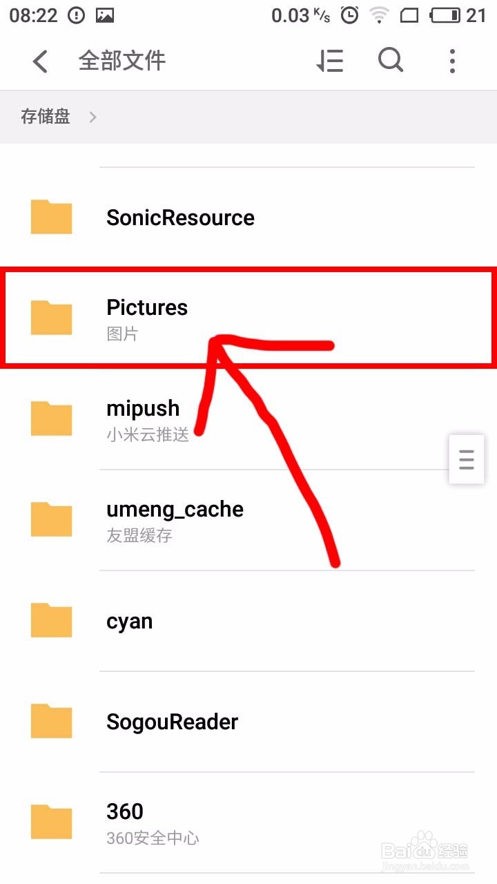
Task: Open the umeng_cache 友盟缓存 entry
Action: [248, 520]
